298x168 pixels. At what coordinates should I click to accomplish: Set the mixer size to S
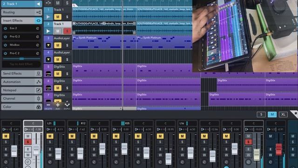pyautogui.click(x=261, y=114)
